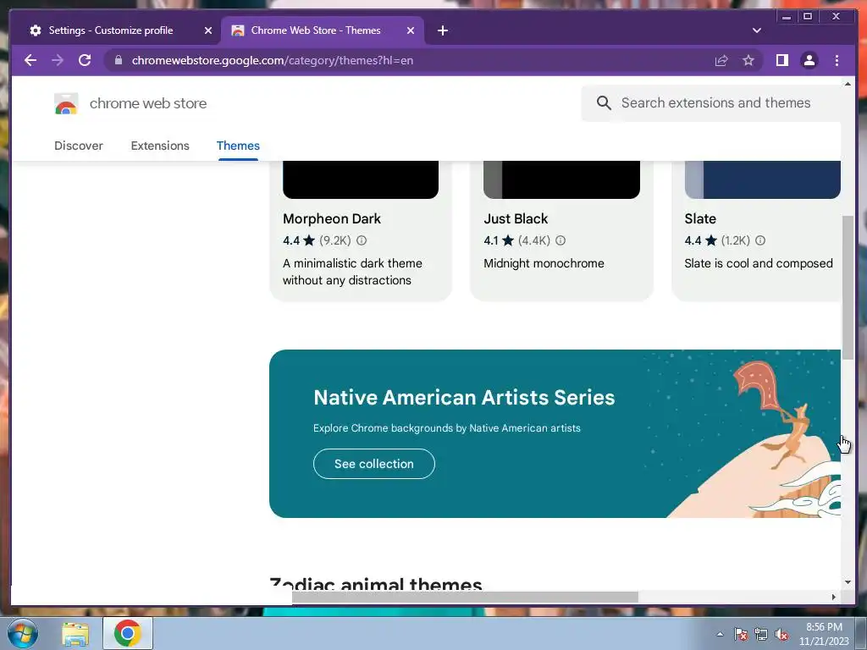Click the Just Black preview thumbnail
867x650 pixels.
[x=561, y=179]
